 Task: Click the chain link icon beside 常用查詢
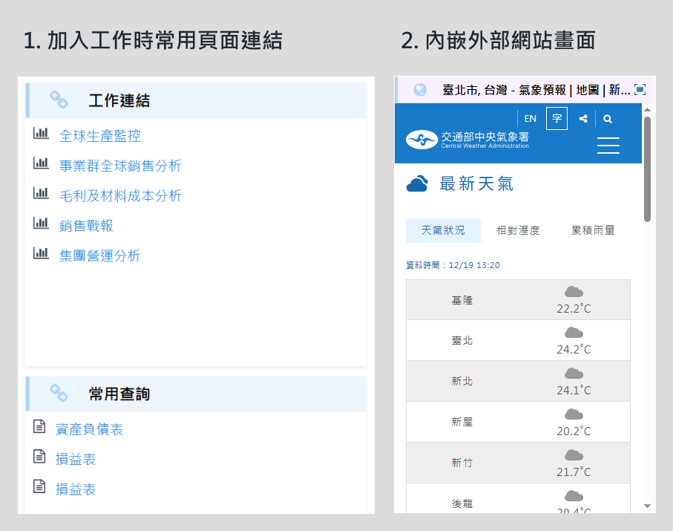click(x=59, y=394)
